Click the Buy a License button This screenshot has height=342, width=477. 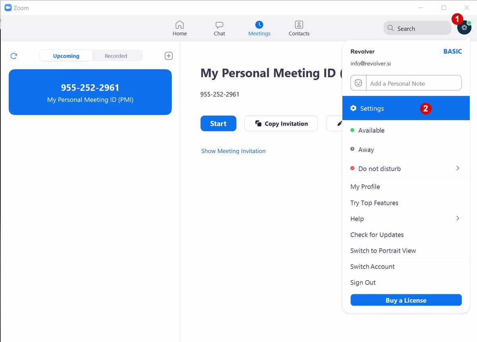[x=406, y=300]
